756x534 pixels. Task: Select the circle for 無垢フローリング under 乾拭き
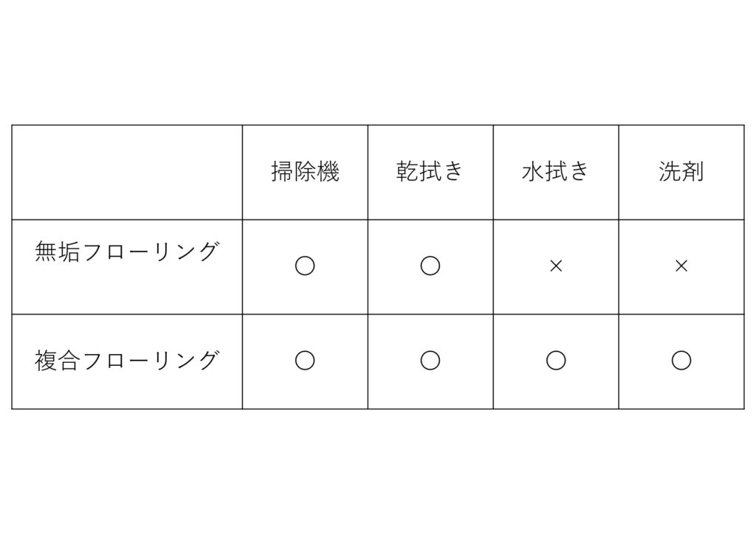[430, 266]
